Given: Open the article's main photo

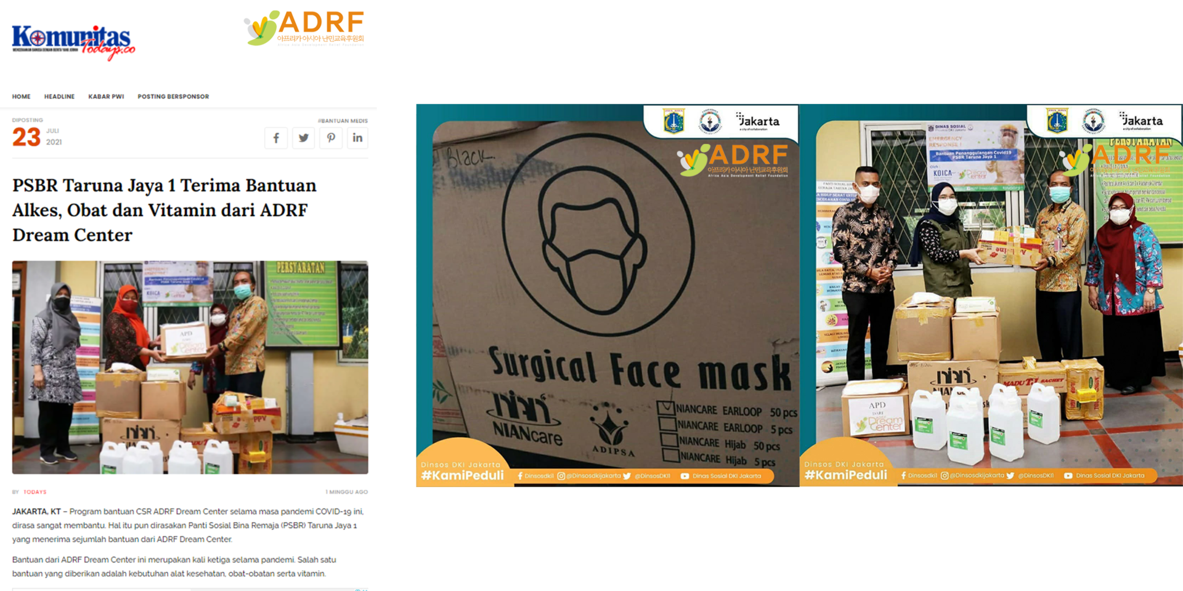Looking at the screenshot, I should coord(190,368).
